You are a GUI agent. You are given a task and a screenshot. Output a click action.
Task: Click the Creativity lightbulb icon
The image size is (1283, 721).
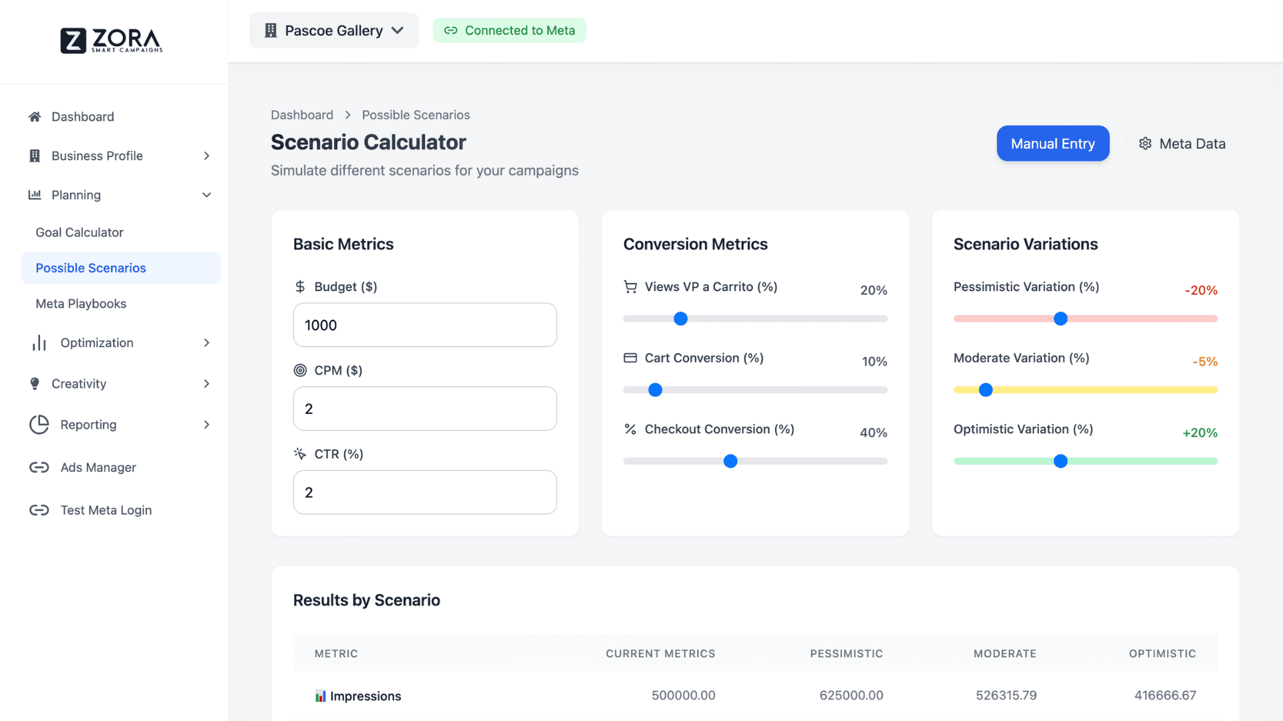35,383
